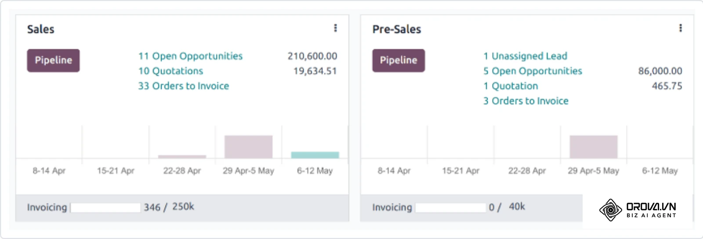This screenshot has height=239, width=703.
Task: Click Sales 22-28 Apr small chart bar
Action: click(182, 157)
